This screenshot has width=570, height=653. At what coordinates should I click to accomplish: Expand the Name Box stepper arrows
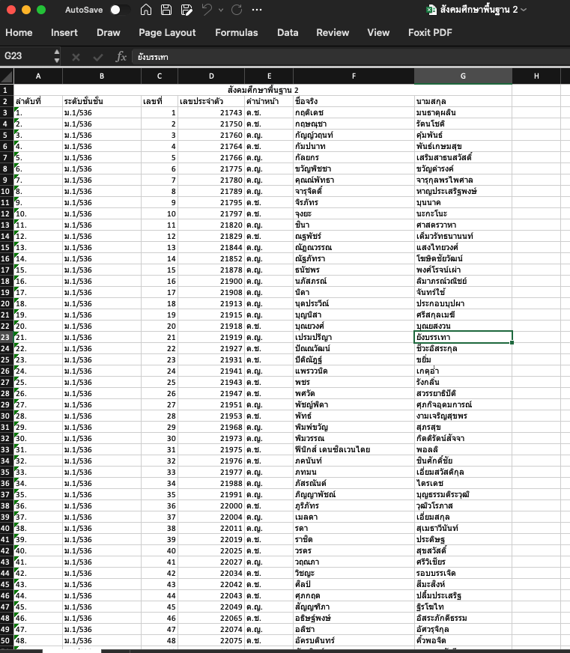tap(57, 56)
